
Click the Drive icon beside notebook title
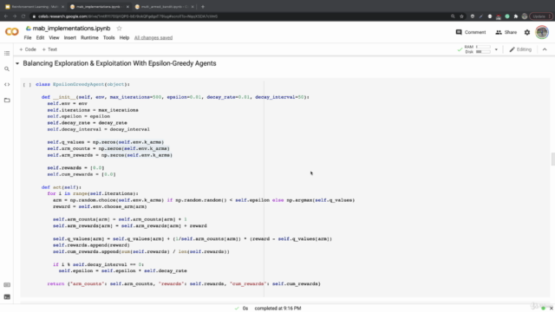click(x=29, y=29)
